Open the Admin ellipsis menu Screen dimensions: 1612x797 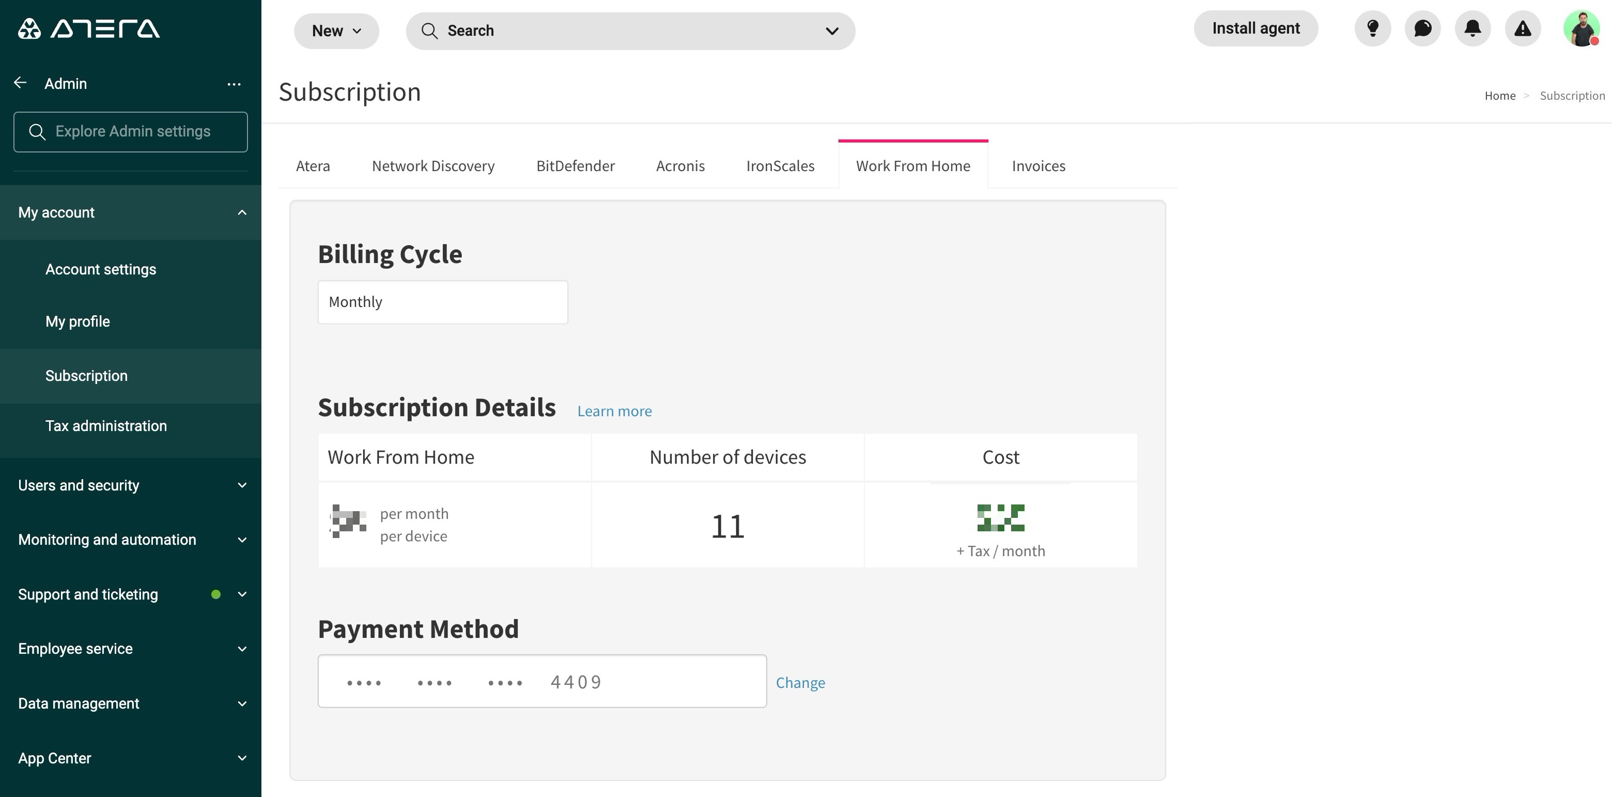[x=234, y=84]
